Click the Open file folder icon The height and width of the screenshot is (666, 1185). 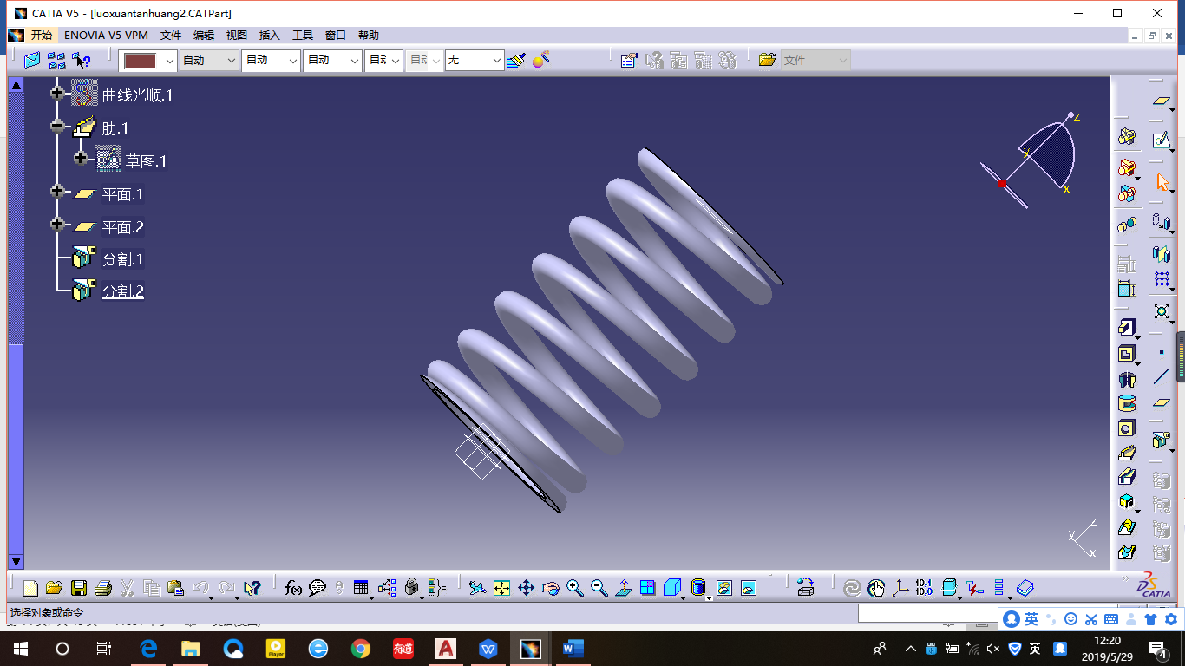click(54, 588)
